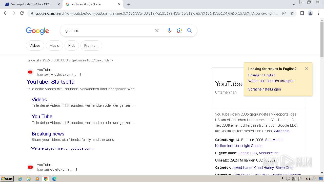Open Spracheinstellungen link
The height and width of the screenshot is (182, 324).
point(265,89)
